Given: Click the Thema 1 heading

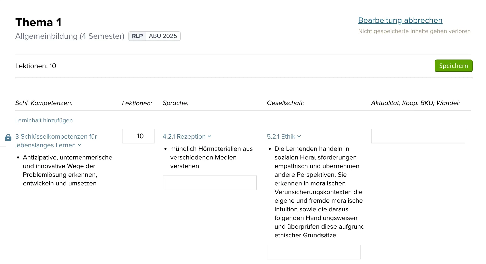Looking at the screenshot, I should 38,22.
